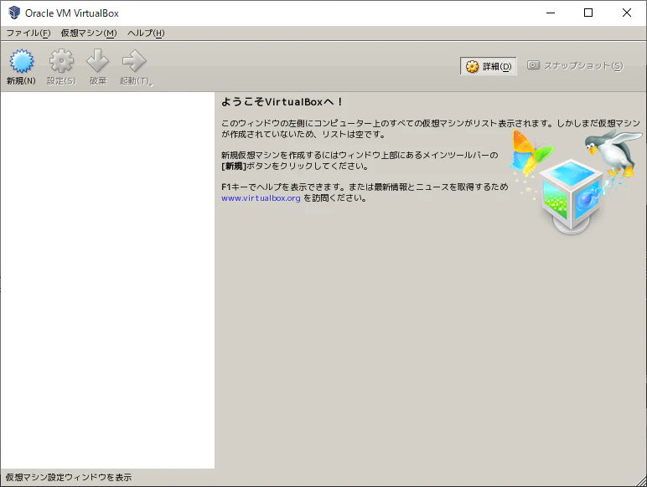Click the window resize grip corner
The height and width of the screenshot is (487, 647).
[x=641, y=481]
